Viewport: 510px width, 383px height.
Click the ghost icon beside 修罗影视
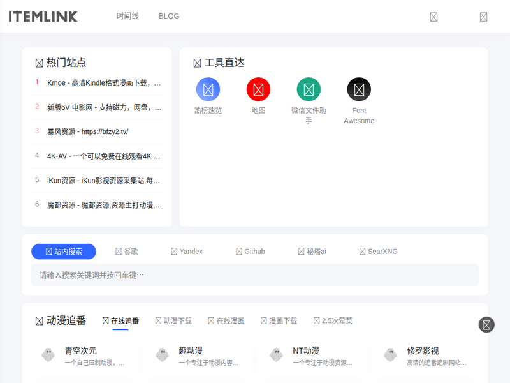click(x=390, y=355)
